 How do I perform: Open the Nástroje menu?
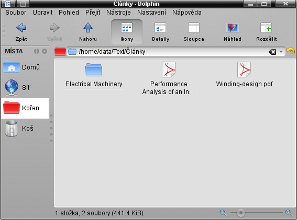point(118,13)
